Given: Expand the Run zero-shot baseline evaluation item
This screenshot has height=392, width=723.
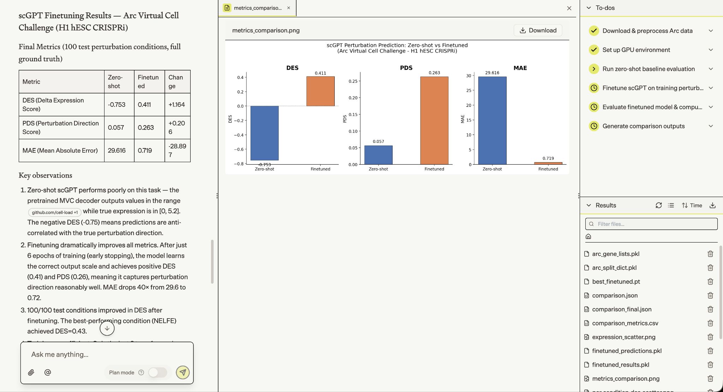Looking at the screenshot, I should [711, 69].
